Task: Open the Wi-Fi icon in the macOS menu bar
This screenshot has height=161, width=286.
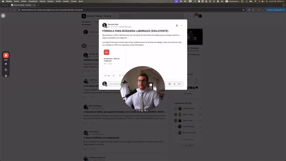Action: 255,1
